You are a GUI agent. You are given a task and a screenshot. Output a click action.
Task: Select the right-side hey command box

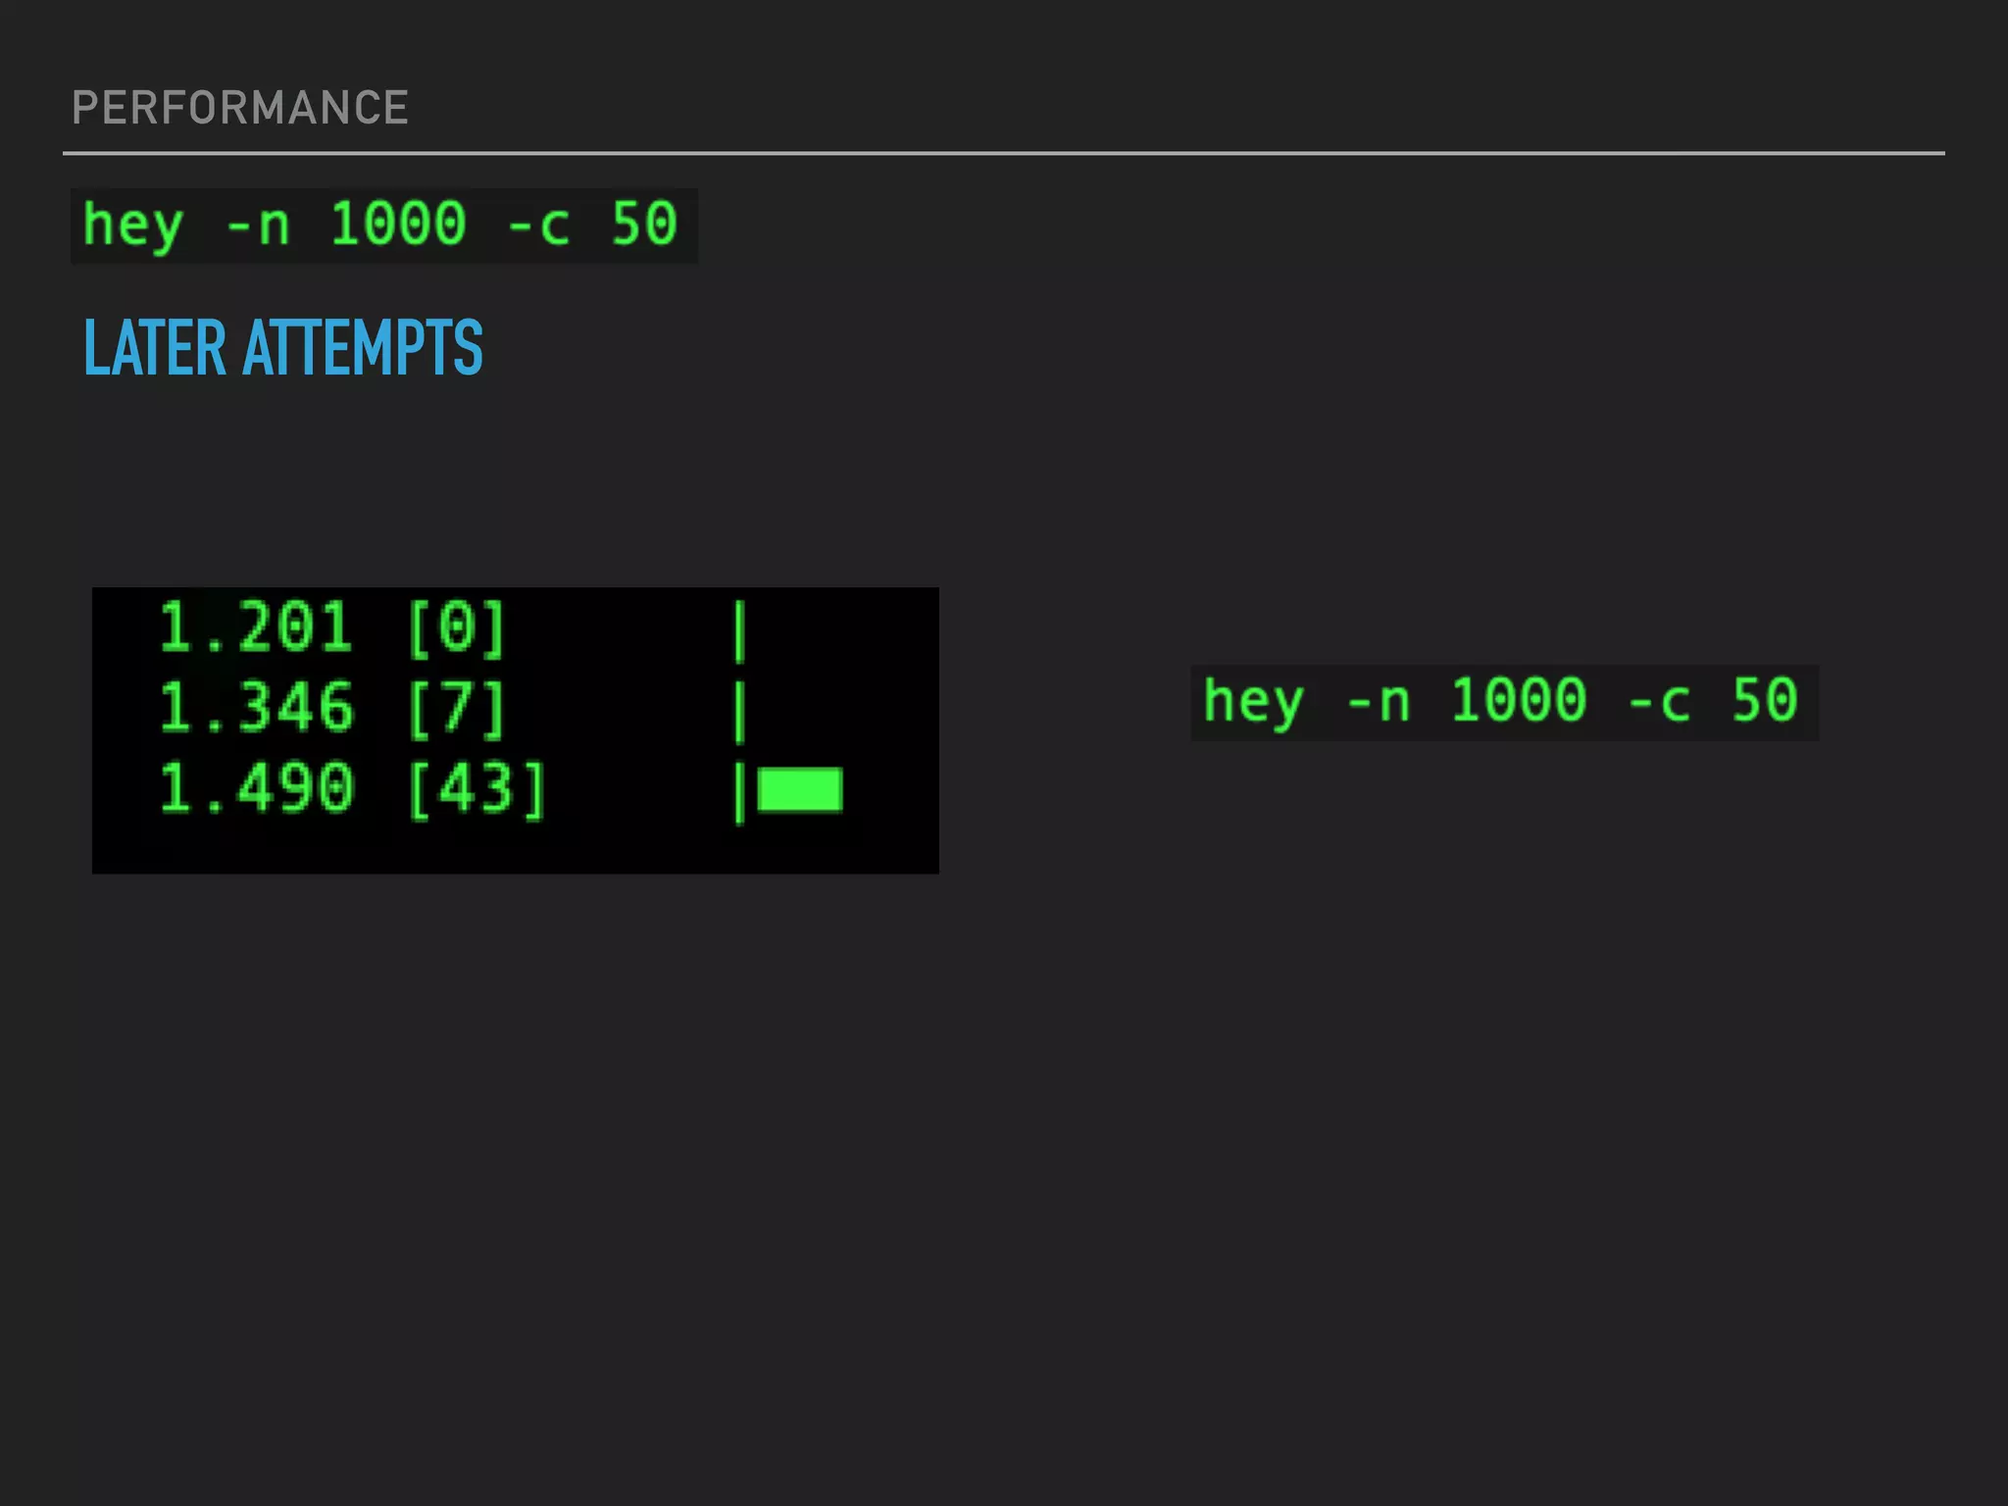[1504, 702]
